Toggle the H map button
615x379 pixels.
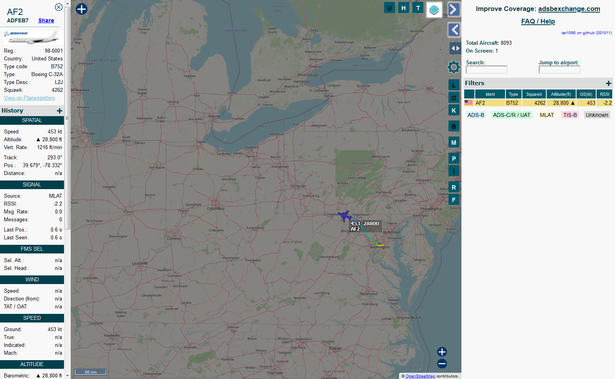click(x=403, y=8)
